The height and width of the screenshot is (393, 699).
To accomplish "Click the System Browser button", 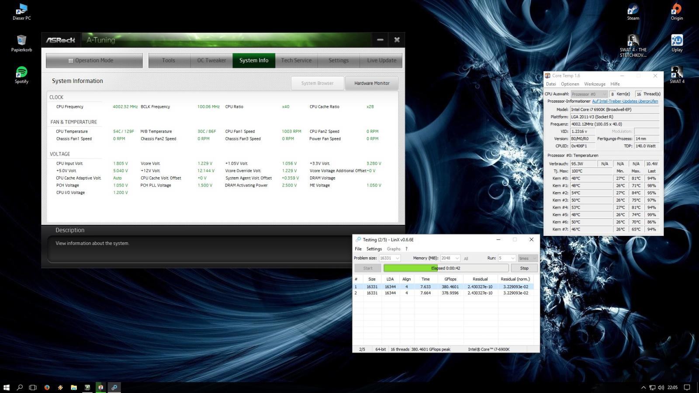I will [x=318, y=83].
